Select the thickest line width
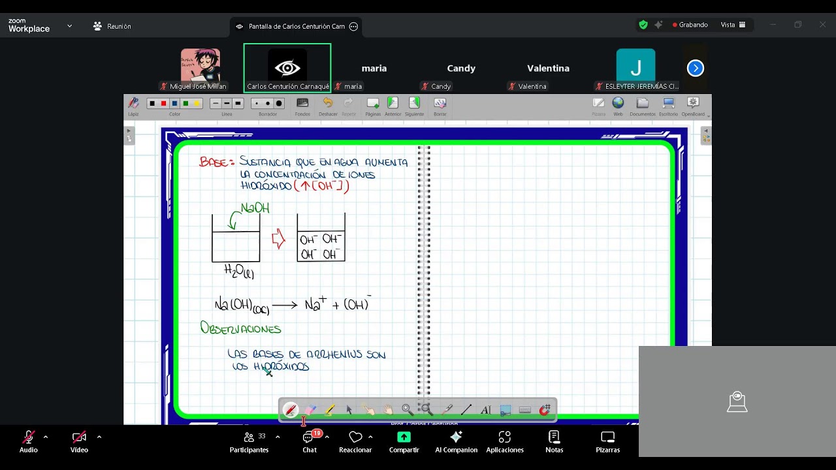This screenshot has width=836, height=470. 238,103
